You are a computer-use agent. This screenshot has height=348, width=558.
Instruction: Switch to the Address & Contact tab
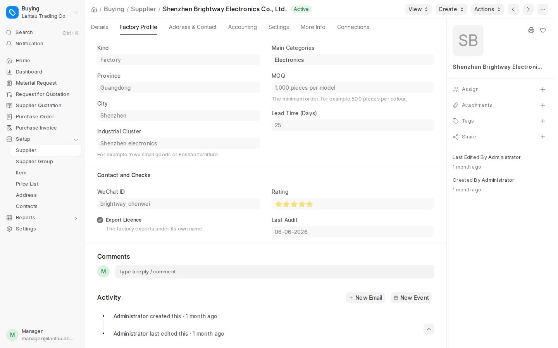[193, 27]
